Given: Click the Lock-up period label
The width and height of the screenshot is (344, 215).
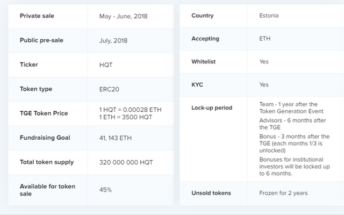Looking at the screenshot, I should [x=212, y=107].
